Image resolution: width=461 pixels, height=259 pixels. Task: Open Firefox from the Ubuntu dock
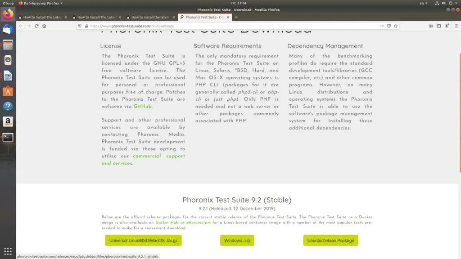click(x=8, y=14)
